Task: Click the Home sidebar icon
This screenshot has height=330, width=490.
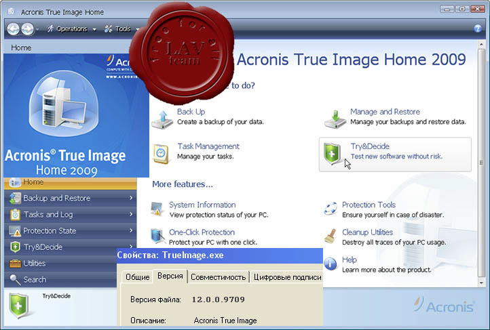Action: (15, 182)
